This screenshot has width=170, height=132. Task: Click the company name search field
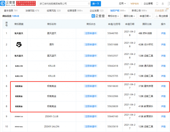tap(64, 4)
